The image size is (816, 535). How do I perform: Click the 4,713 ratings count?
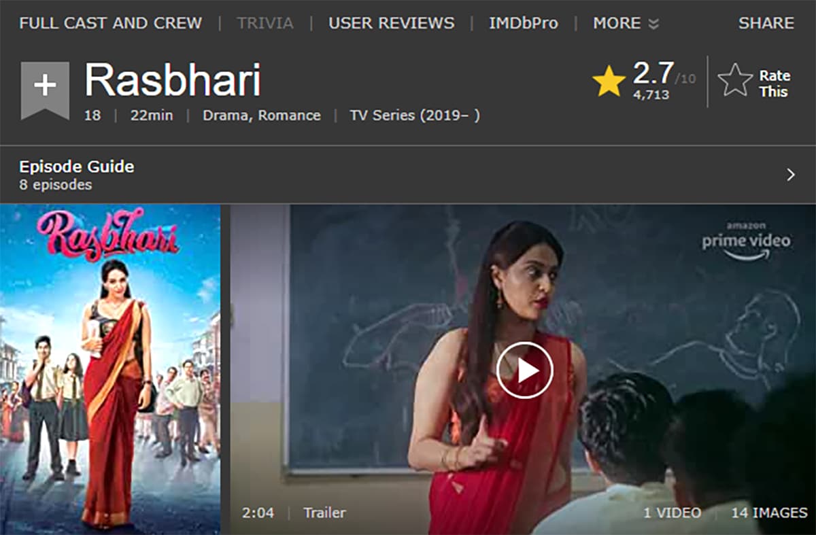[x=651, y=94]
